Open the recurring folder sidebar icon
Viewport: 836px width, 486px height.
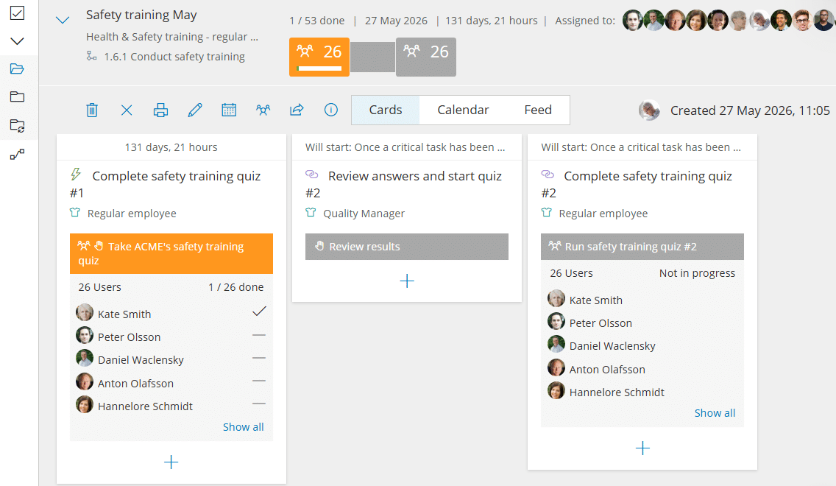click(17, 126)
